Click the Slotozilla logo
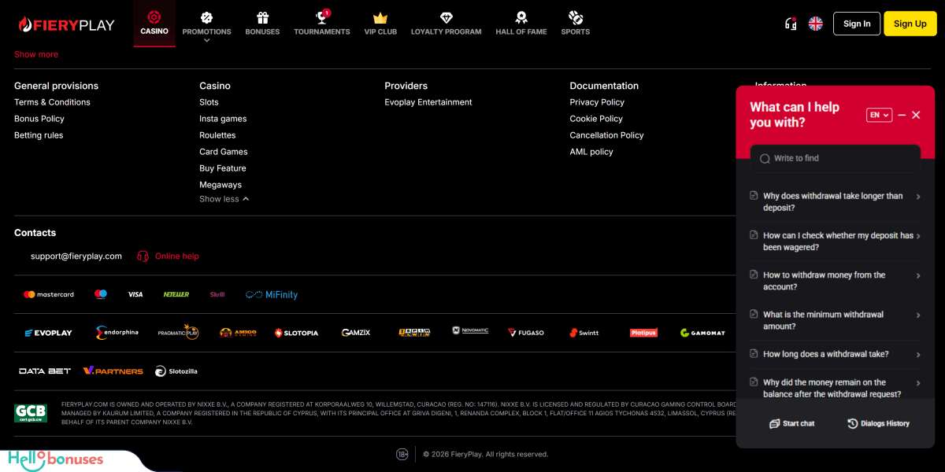945x472 pixels. point(176,371)
